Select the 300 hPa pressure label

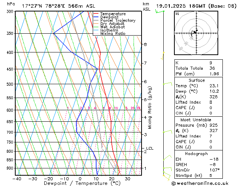pyautogui.click(x=11, y=11)
